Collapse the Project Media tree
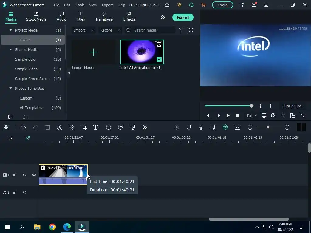This screenshot has width=311, height=233. point(11,30)
